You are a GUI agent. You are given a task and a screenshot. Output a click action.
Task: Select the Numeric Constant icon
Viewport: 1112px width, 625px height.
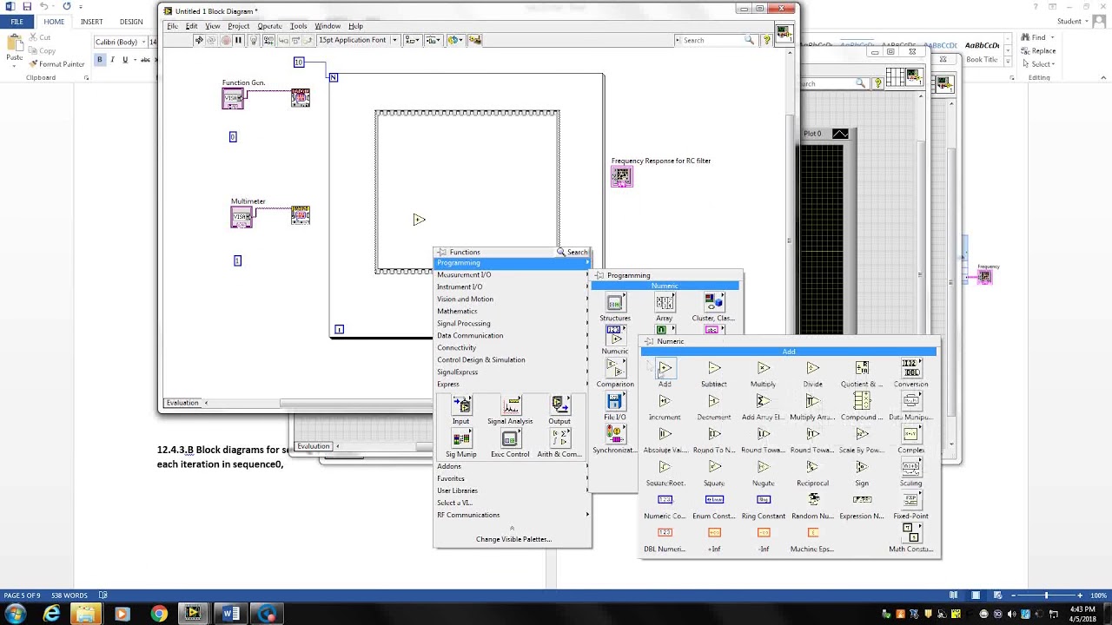pos(665,500)
